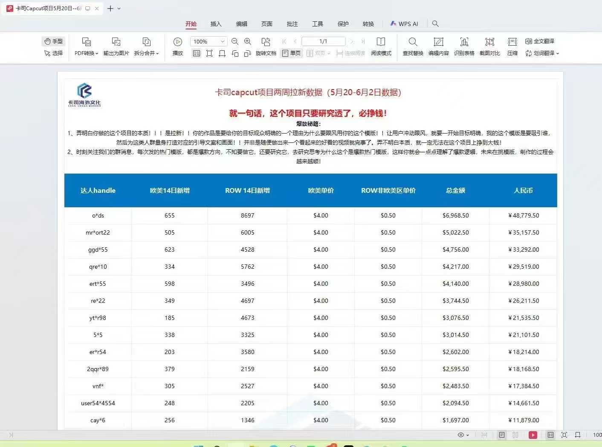Screen dimensions: 602x447
Task: Expand the arrow beside new tab plus
Action: (x=119, y=9)
